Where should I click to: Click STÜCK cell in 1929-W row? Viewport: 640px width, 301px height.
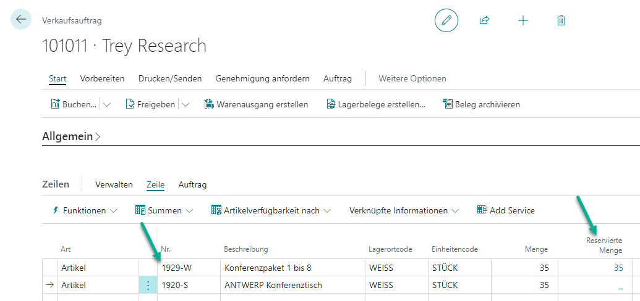(459, 268)
